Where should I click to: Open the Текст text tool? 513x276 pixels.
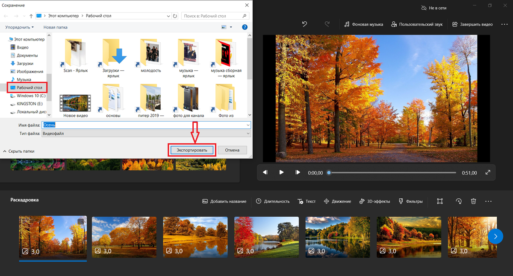(307, 201)
